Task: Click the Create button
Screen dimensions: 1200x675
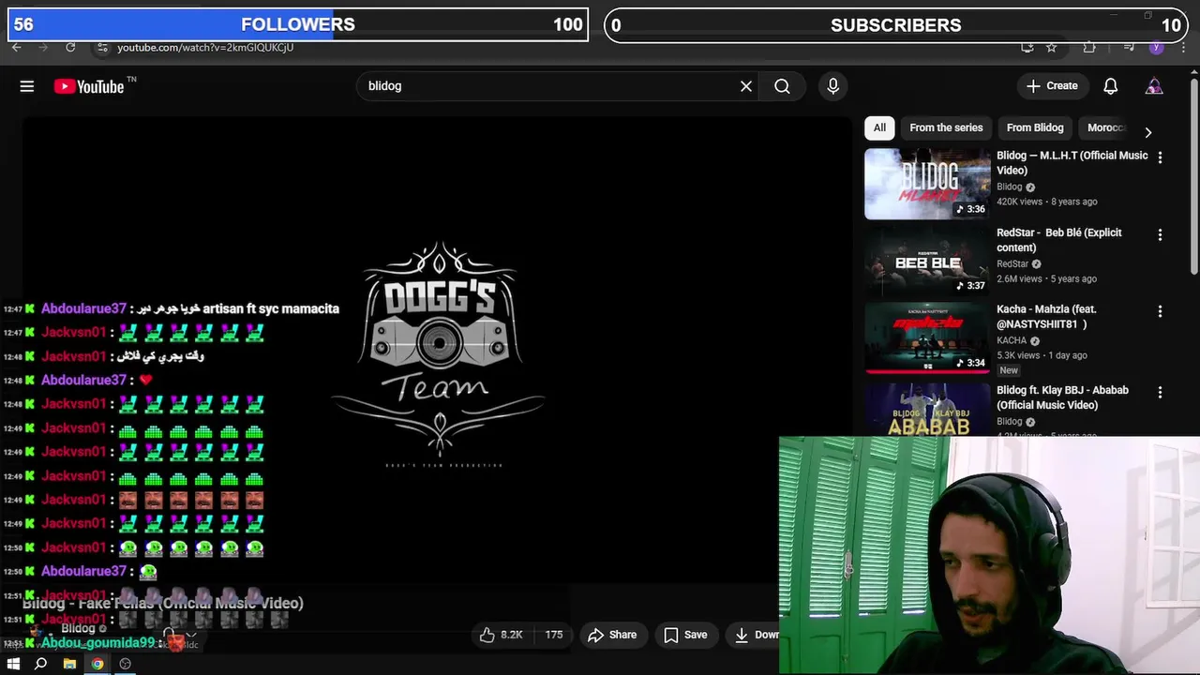Action: 1052,86
